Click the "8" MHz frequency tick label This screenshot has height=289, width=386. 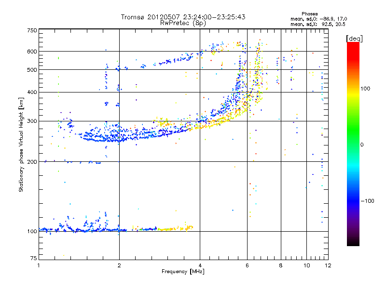(281, 265)
